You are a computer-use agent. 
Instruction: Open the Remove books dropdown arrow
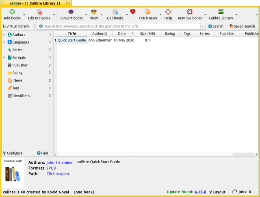tap(205, 15)
